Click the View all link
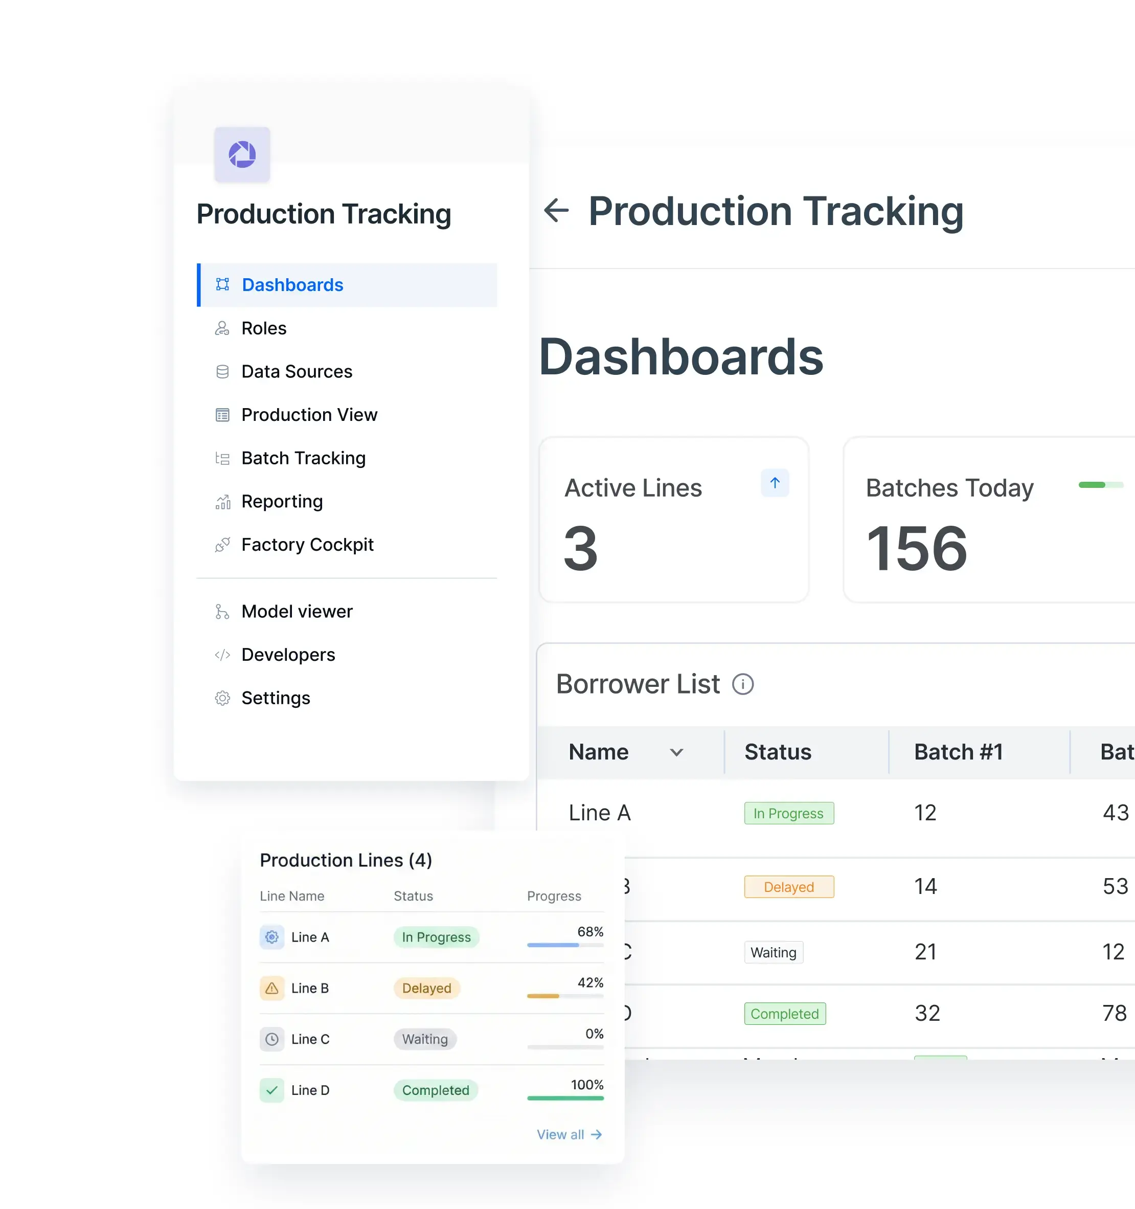 coord(569,1134)
